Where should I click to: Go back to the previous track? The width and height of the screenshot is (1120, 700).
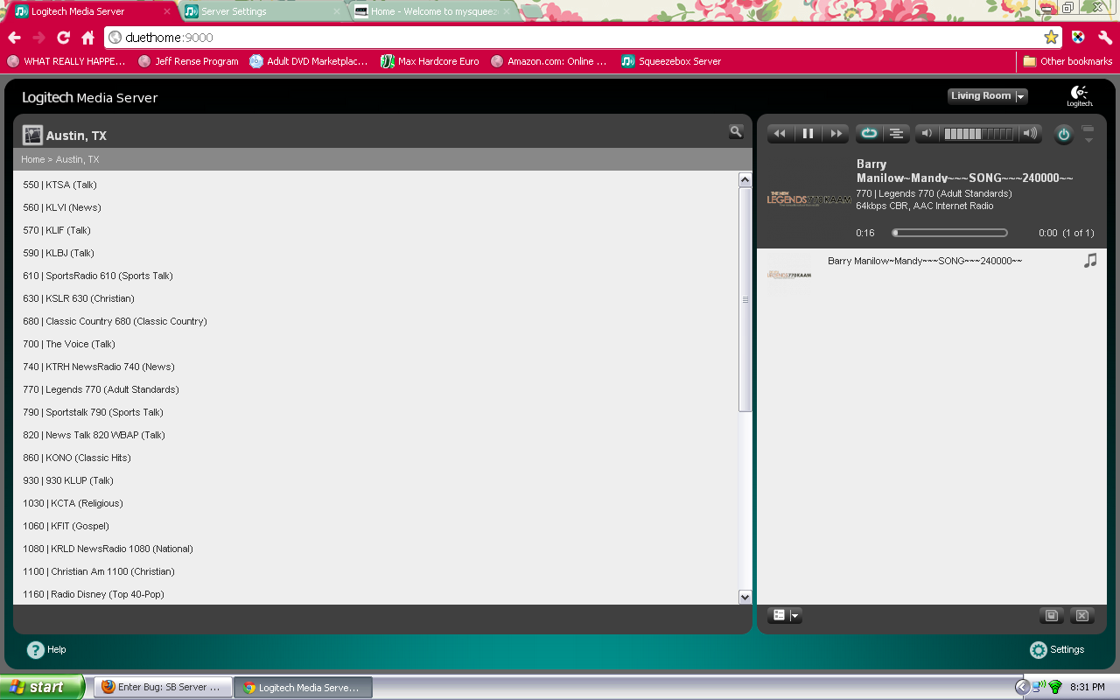[780, 134]
